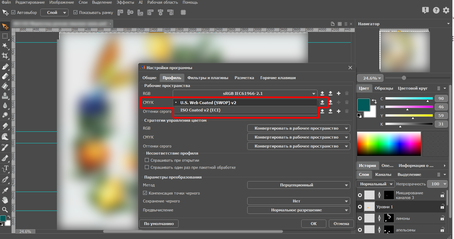Select the Move tool in left toolbar
Screen dimensions: 454x239
click(5, 27)
